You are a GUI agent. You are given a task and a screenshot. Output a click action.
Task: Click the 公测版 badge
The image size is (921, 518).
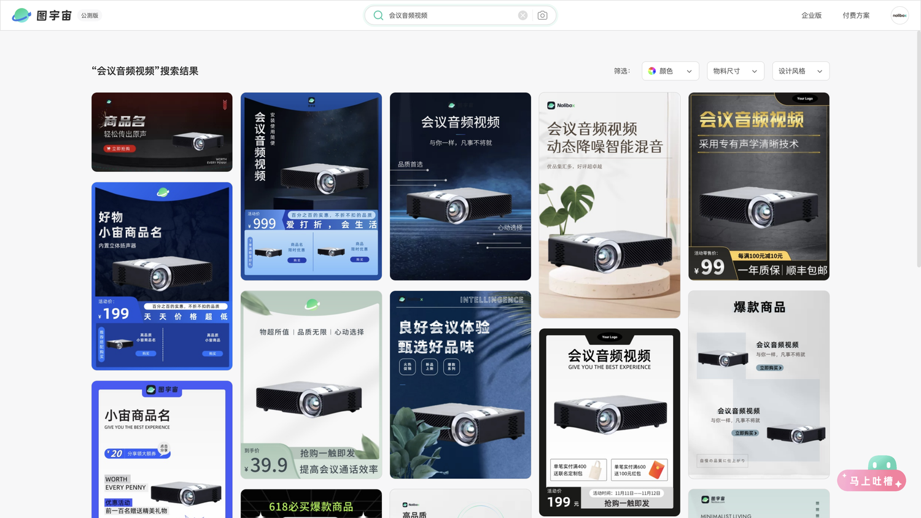90,15
